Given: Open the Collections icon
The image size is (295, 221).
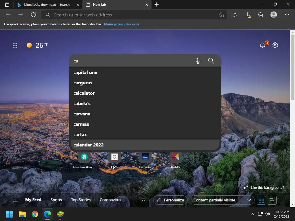Looking at the screenshot, I should [x=260, y=15].
